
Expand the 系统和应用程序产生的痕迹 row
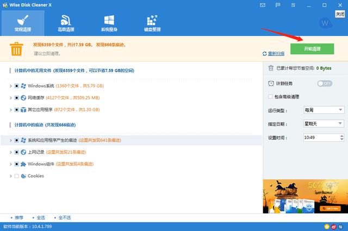coord(10,140)
